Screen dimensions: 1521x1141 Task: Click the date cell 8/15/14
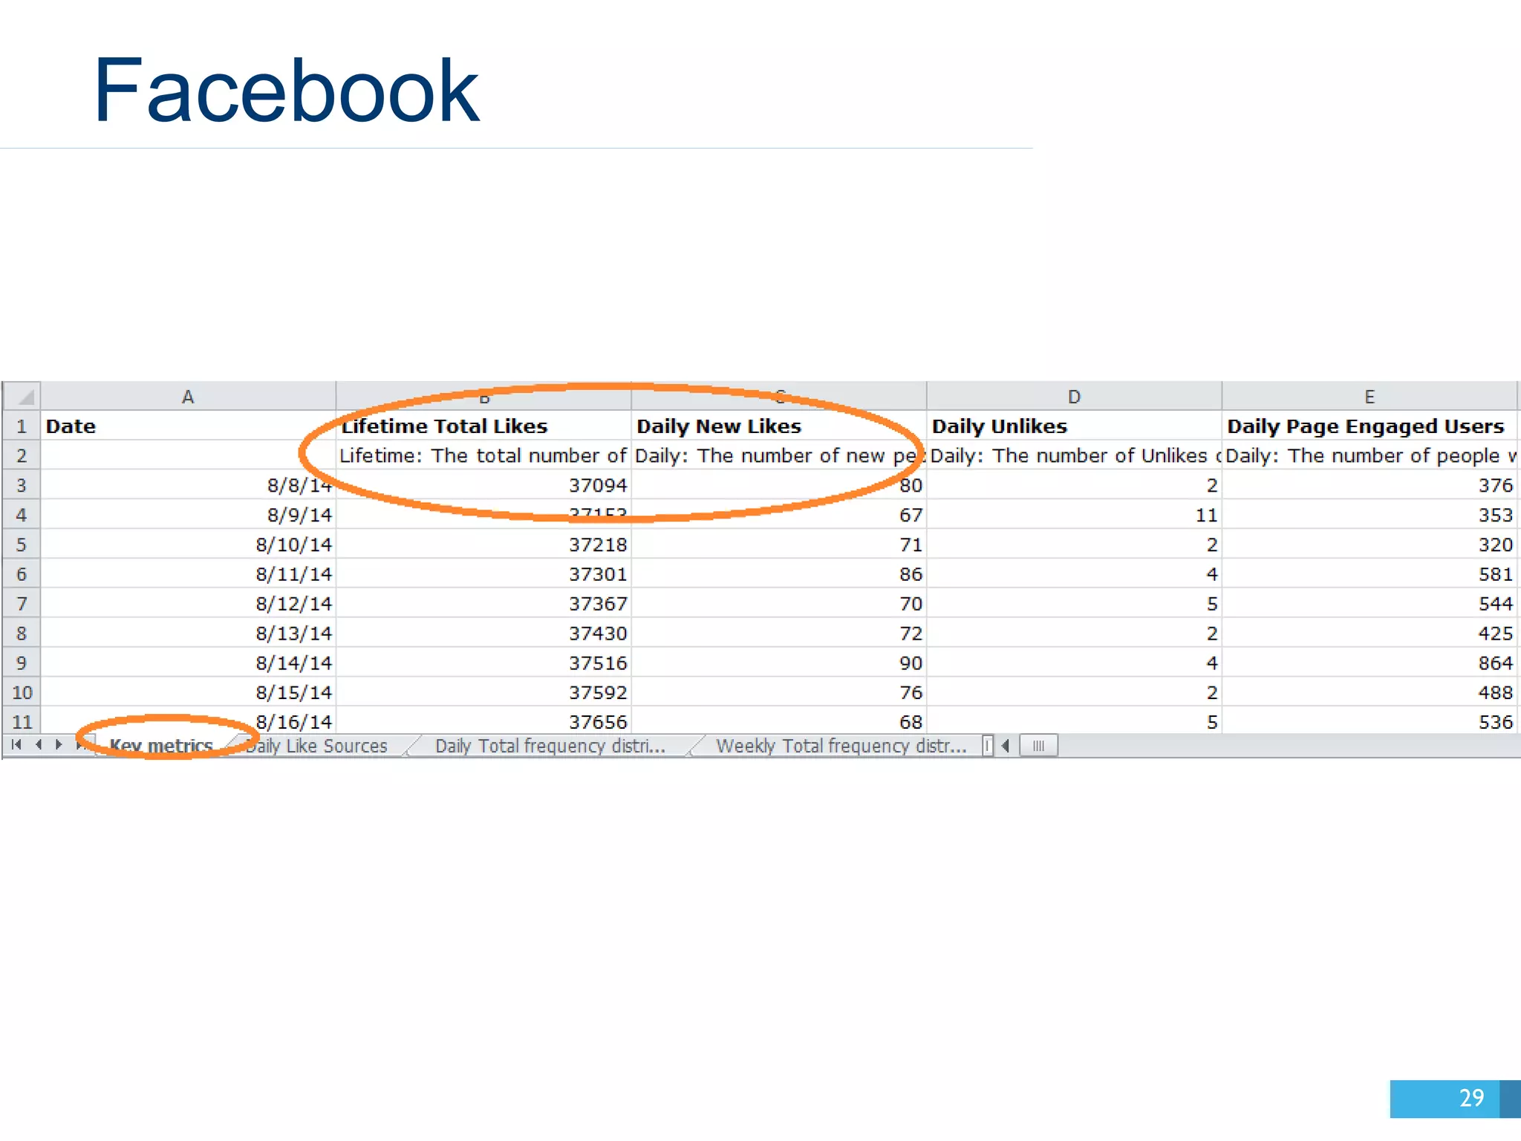(x=188, y=692)
